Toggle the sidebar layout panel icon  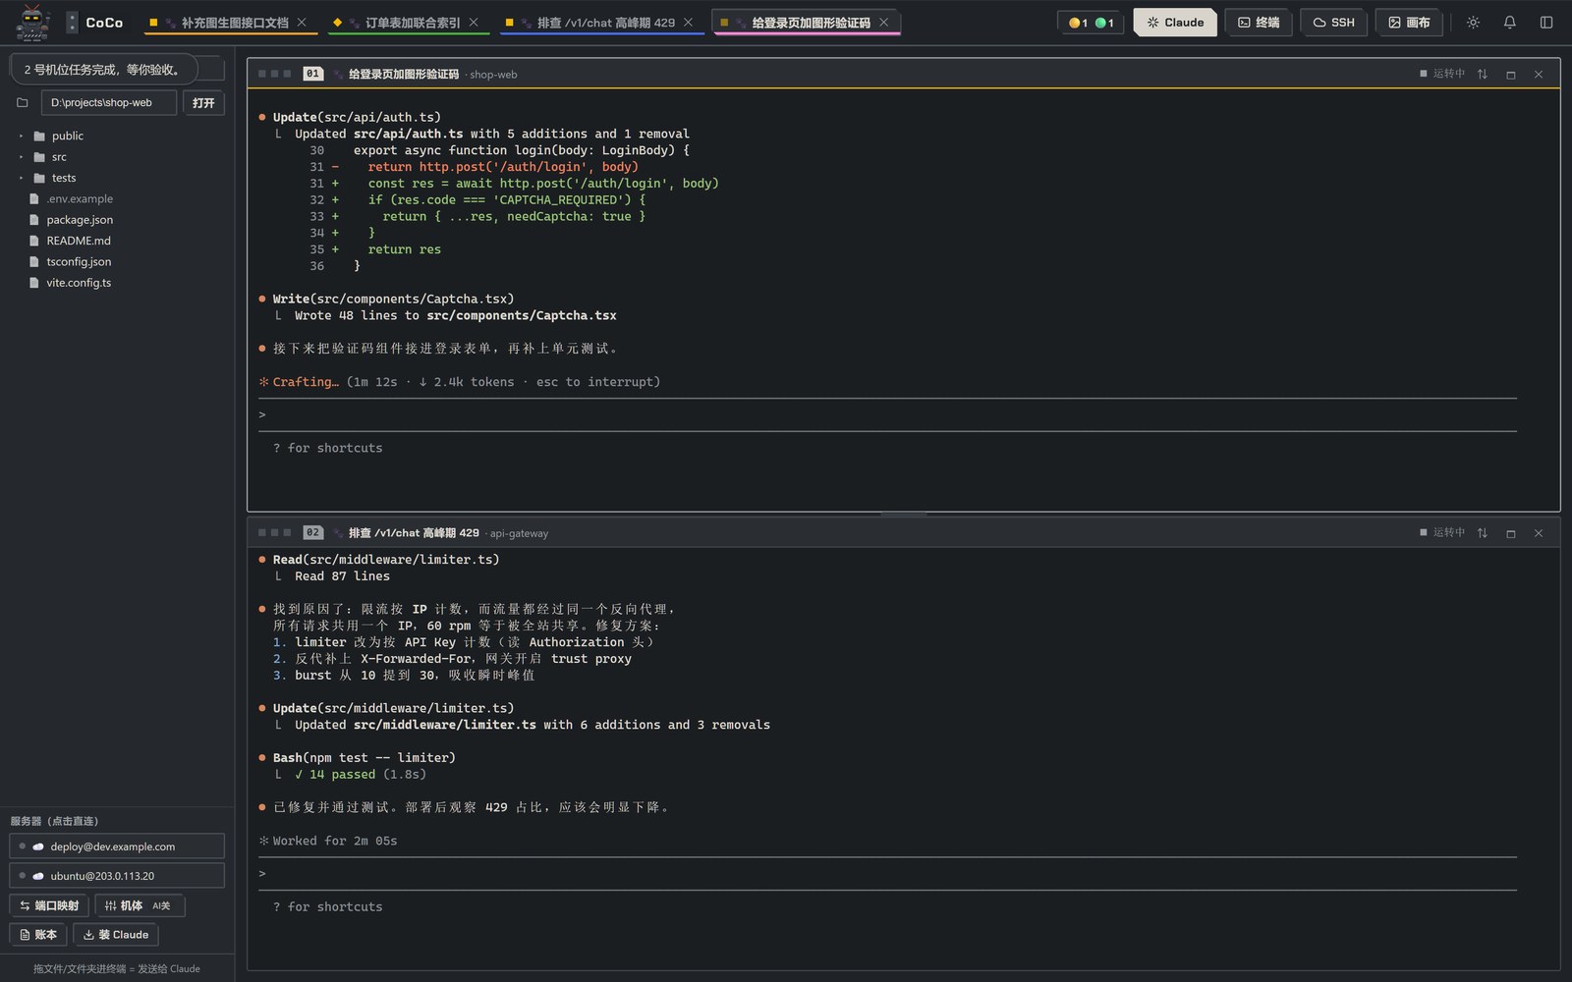pyautogui.click(x=1545, y=23)
